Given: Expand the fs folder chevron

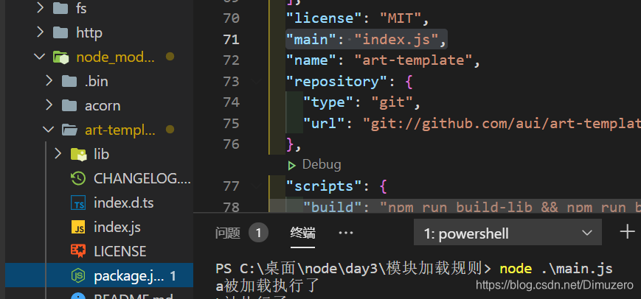Looking at the screenshot, I should click(40, 8).
